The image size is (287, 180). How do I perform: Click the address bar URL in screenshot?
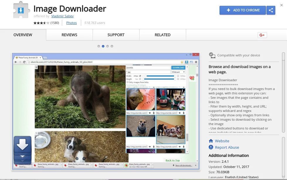pos(62,62)
